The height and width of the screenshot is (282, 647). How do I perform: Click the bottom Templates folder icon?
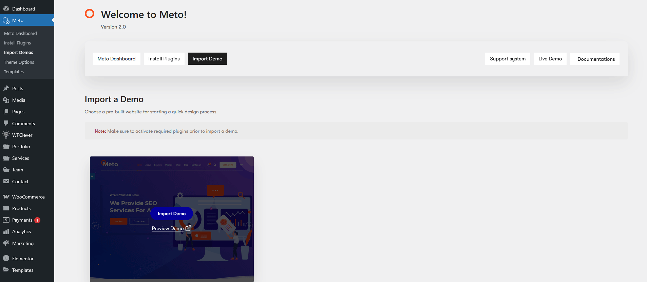tap(6, 270)
